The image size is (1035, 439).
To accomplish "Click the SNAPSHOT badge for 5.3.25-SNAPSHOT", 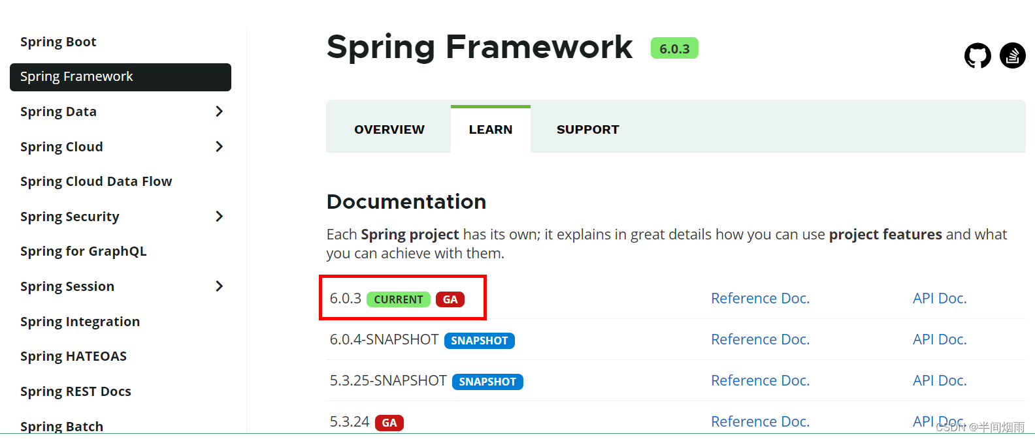I will pos(487,382).
